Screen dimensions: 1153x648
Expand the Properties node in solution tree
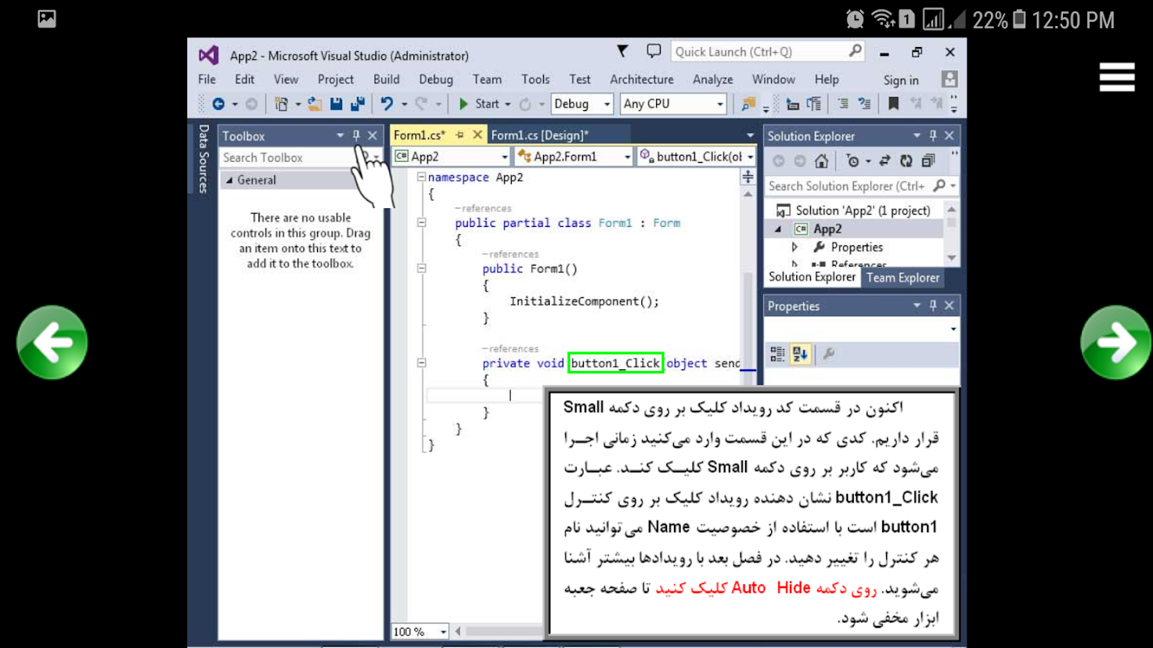click(795, 247)
